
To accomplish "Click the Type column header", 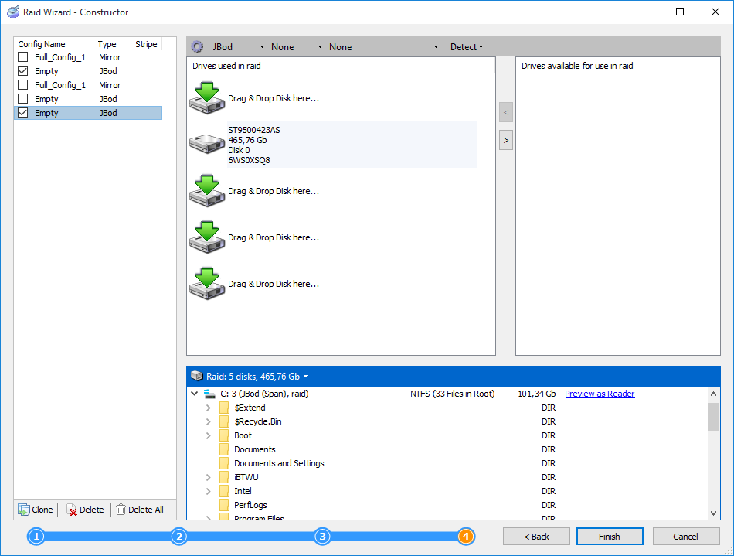I will [112, 44].
